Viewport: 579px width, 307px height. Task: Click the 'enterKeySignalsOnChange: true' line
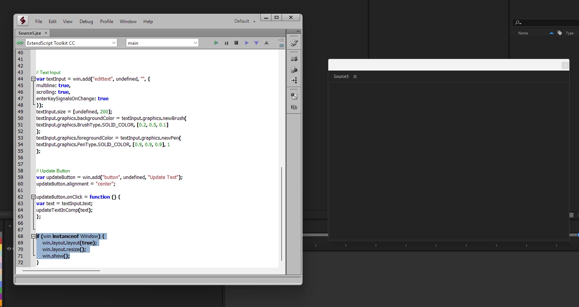[72, 98]
